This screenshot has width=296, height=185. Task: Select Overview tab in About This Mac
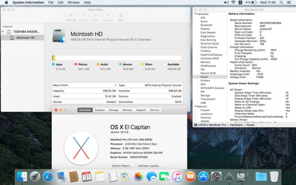85,110
